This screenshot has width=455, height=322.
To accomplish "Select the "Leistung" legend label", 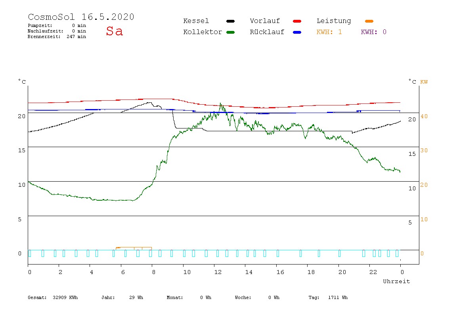I will (334, 21).
